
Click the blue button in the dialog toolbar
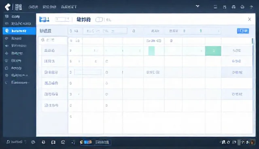[x=243, y=31]
